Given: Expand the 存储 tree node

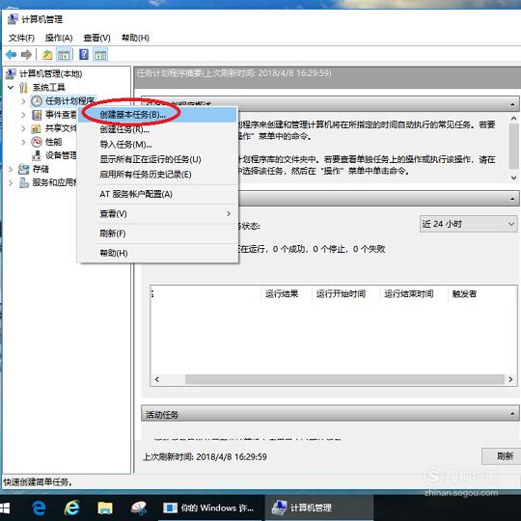Looking at the screenshot, I should tap(11, 169).
